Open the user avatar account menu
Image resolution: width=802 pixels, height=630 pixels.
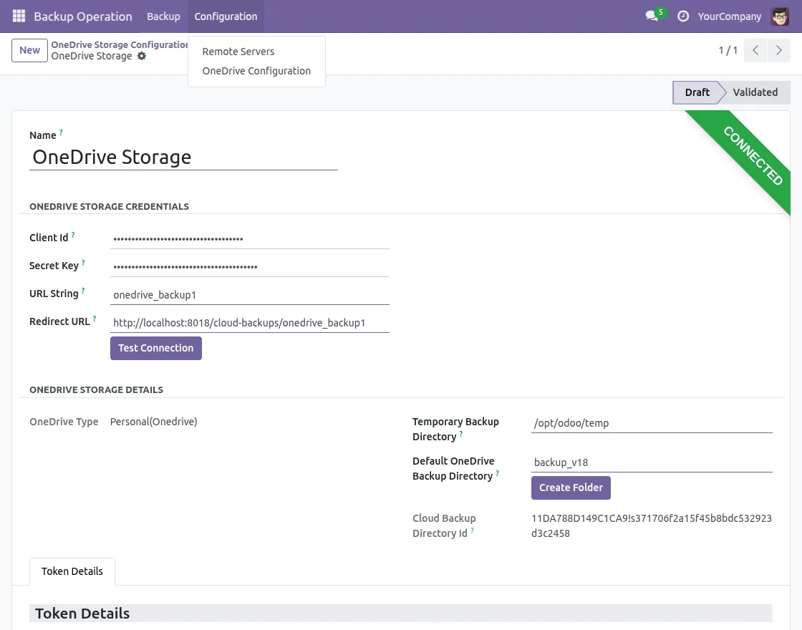pos(780,16)
